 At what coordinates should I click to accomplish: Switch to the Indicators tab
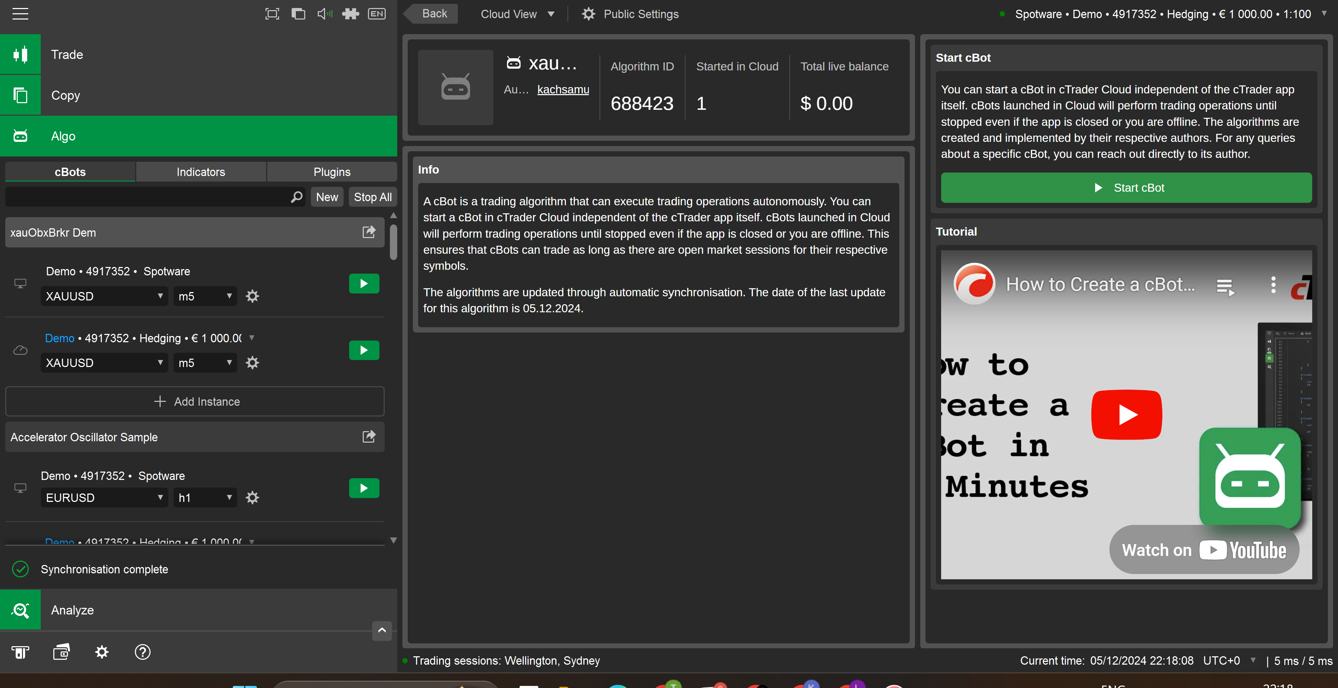pyautogui.click(x=200, y=171)
